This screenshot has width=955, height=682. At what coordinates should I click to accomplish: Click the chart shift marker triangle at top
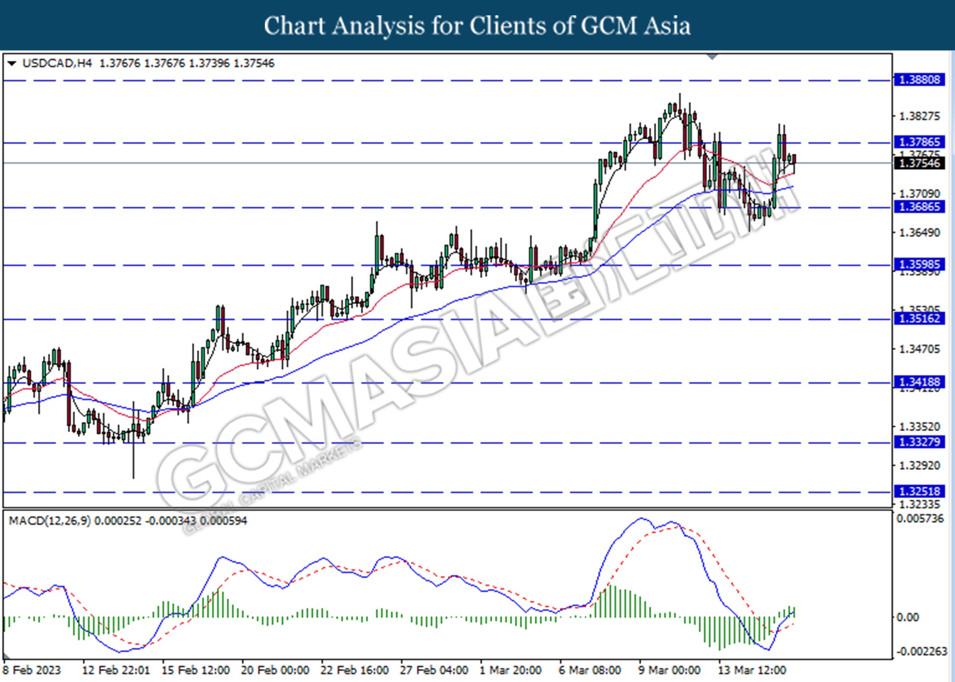click(712, 57)
